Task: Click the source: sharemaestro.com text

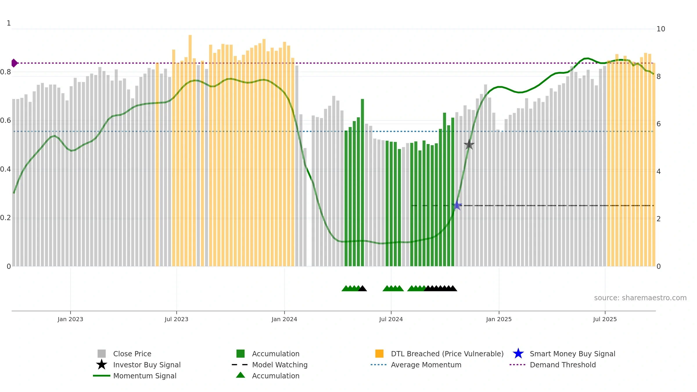Action: click(x=640, y=298)
